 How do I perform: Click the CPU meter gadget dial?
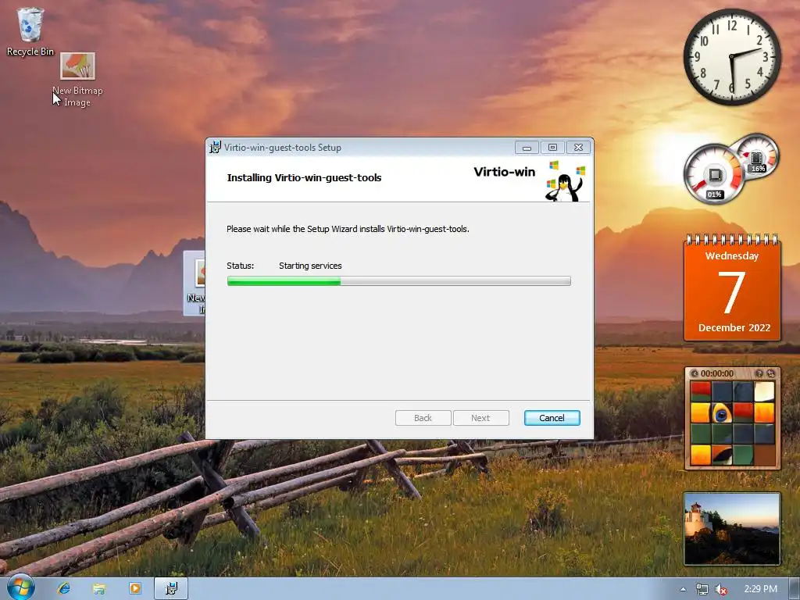(x=714, y=174)
